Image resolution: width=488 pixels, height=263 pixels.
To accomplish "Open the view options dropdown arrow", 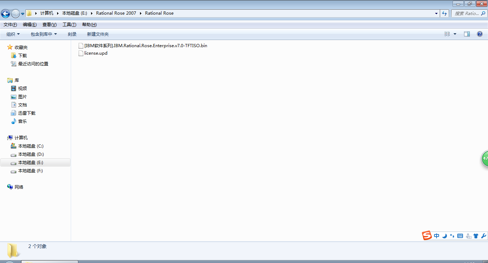I will [x=455, y=34].
